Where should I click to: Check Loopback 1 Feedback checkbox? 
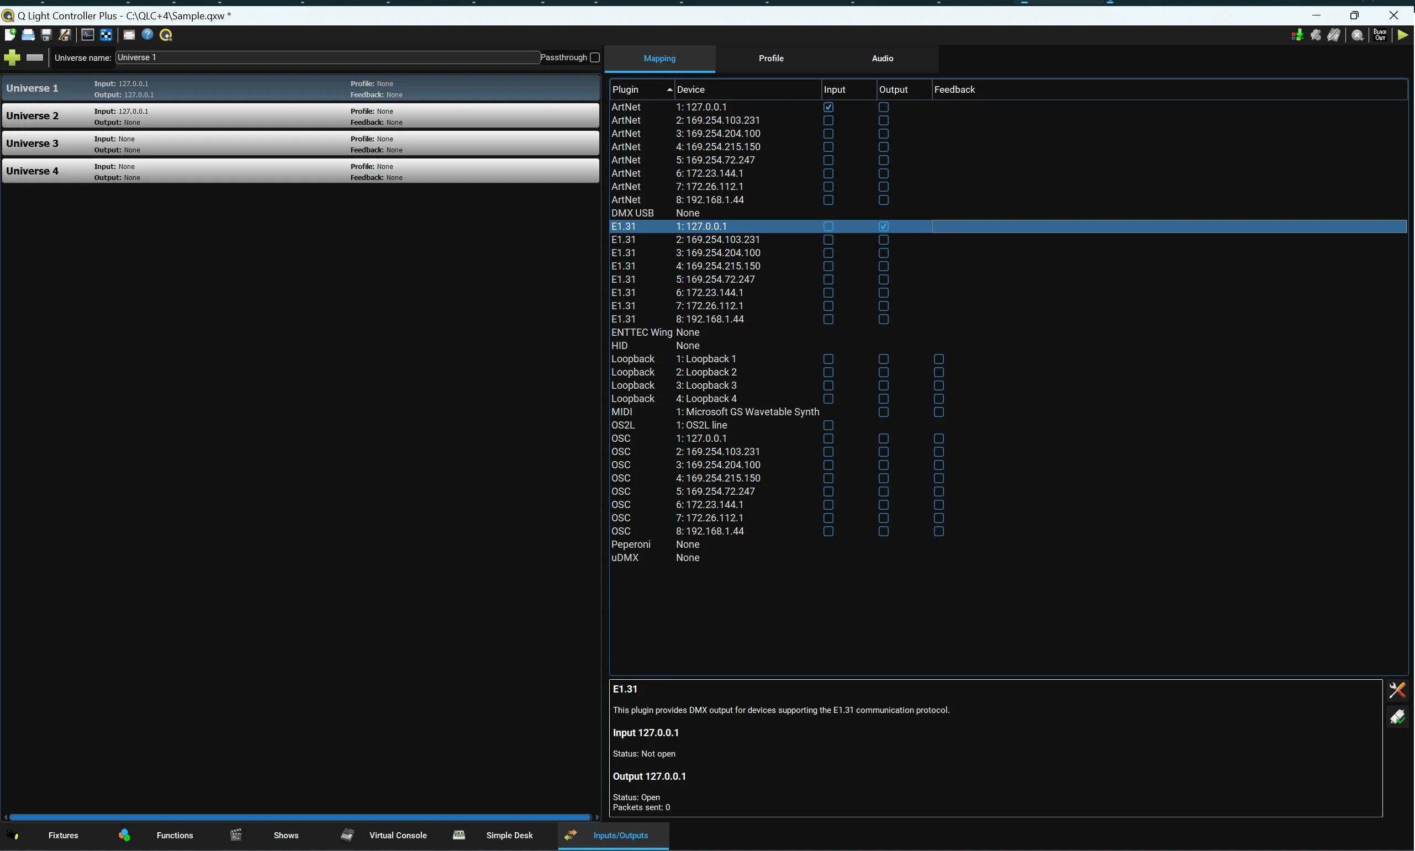(x=938, y=359)
